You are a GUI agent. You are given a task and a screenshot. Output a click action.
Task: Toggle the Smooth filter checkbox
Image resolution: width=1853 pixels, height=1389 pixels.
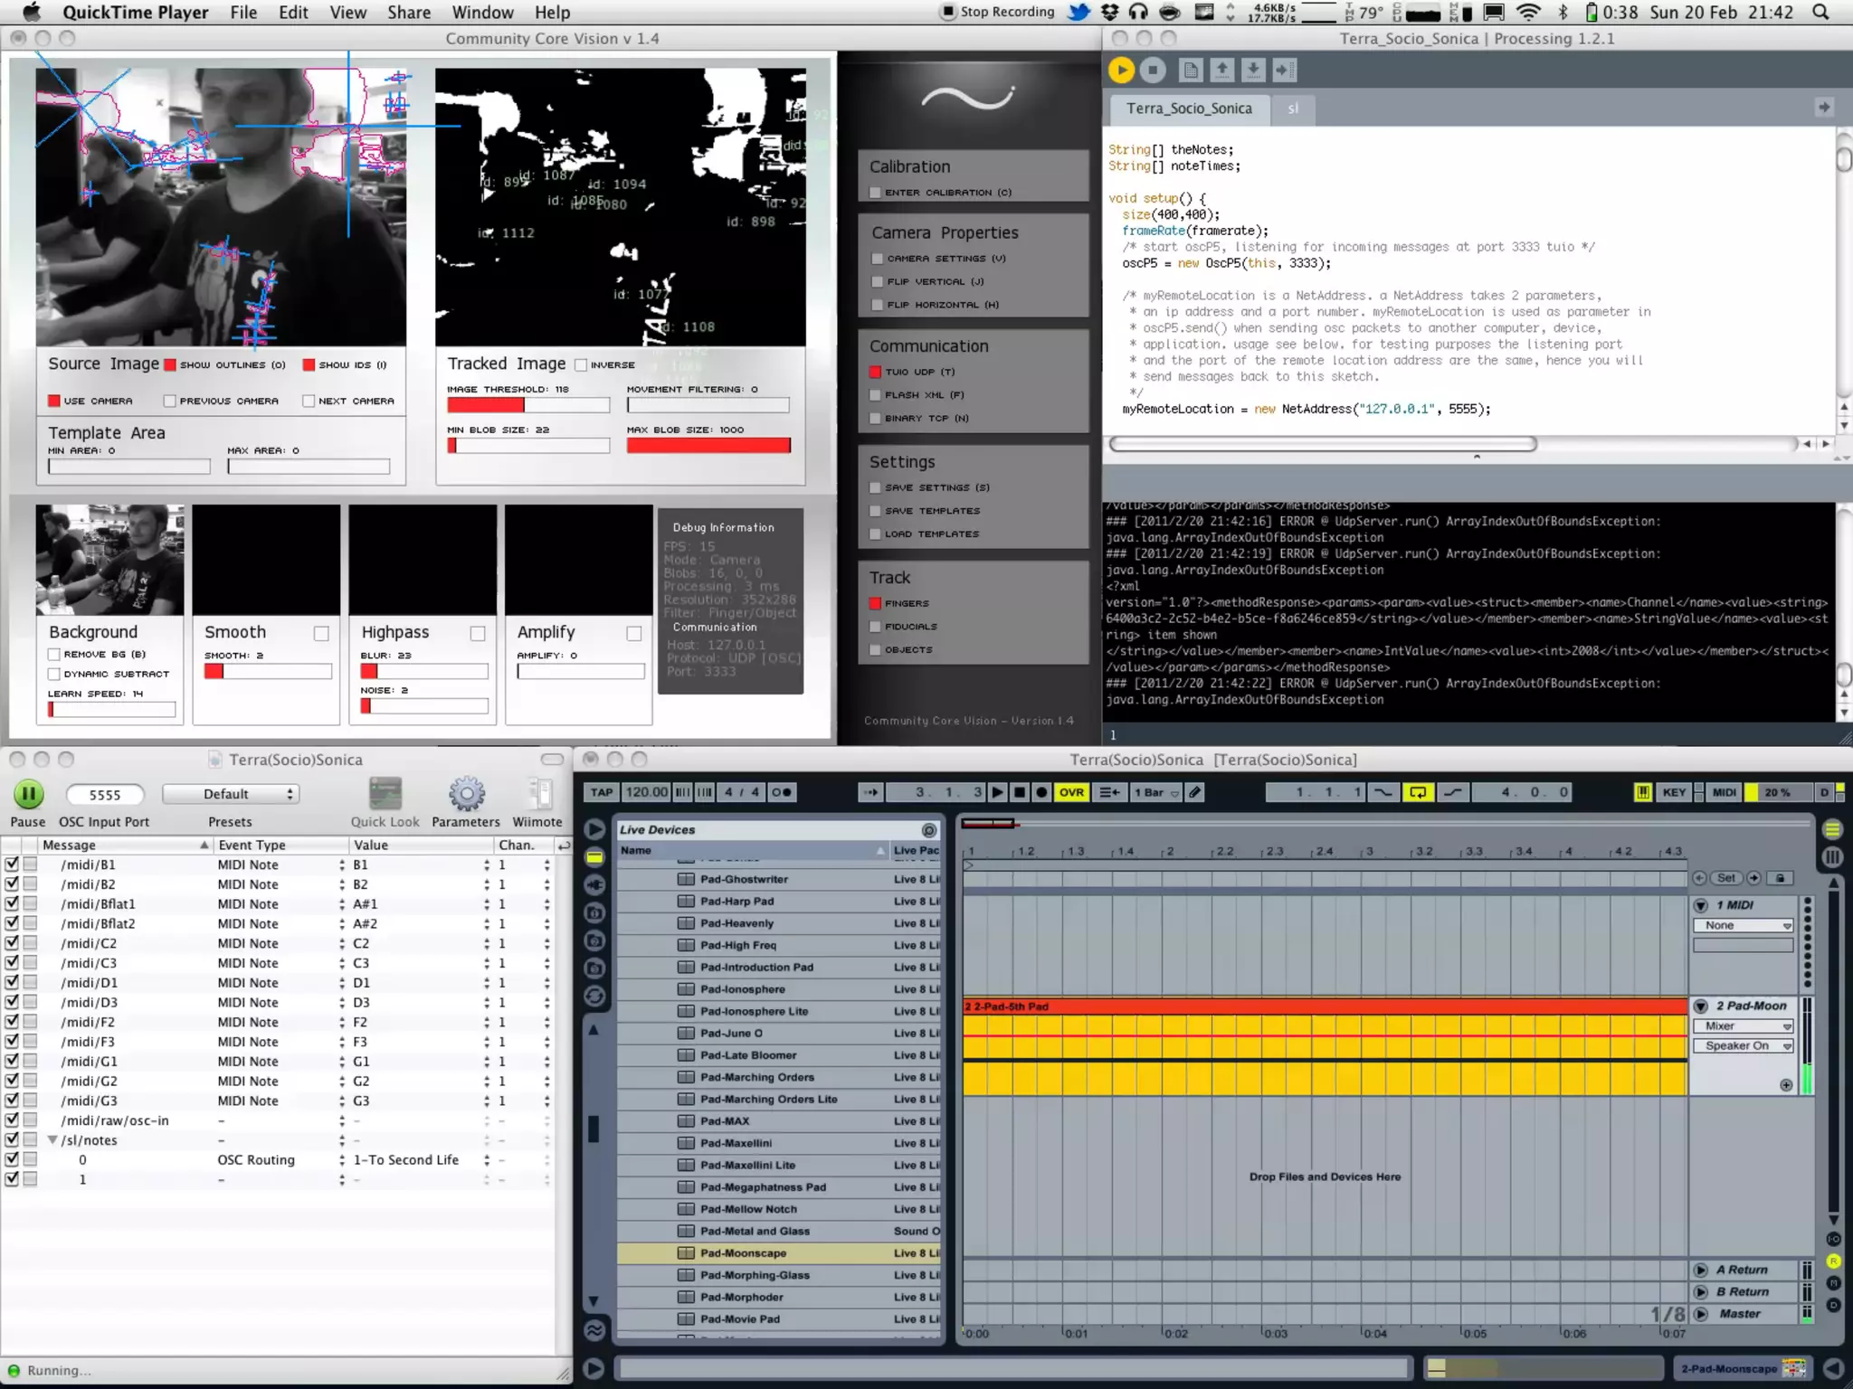click(x=321, y=633)
